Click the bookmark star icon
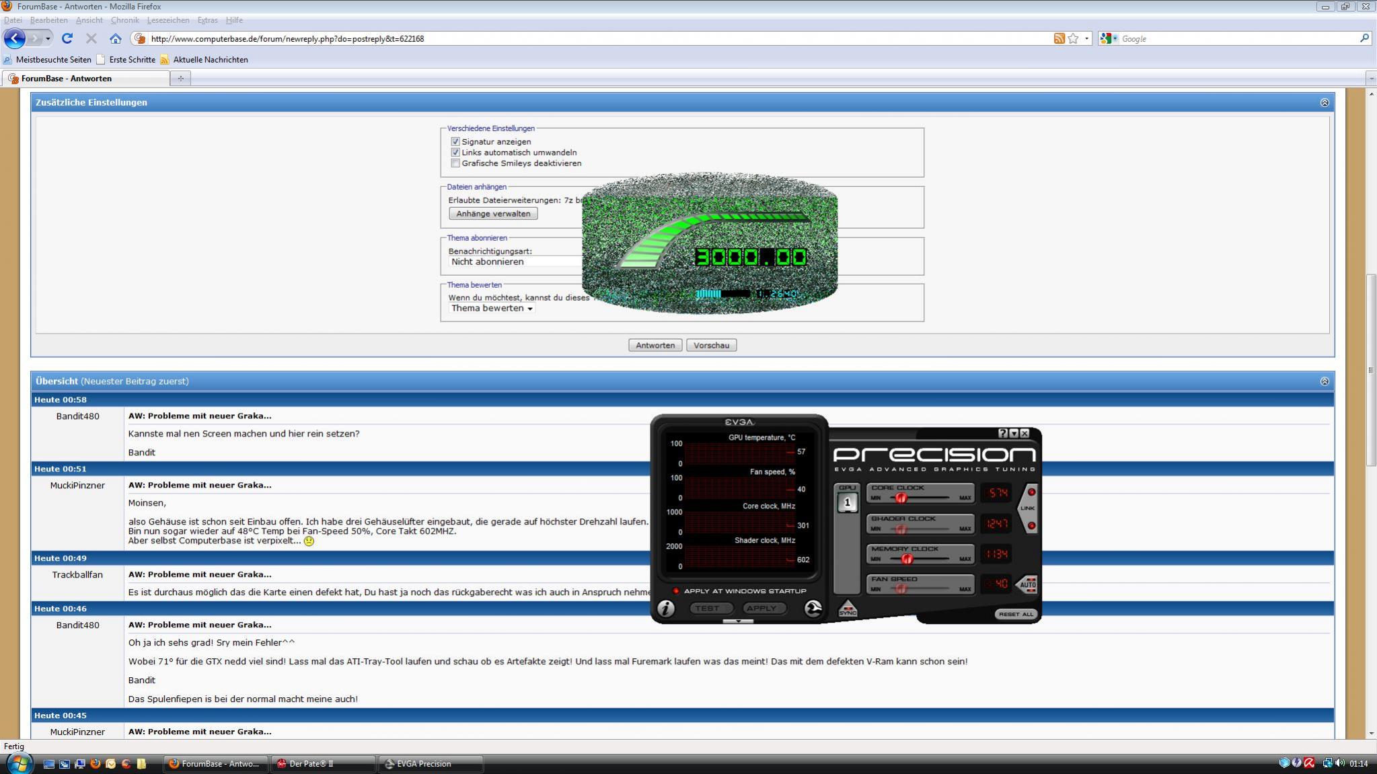The height and width of the screenshot is (774, 1377). (1073, 39)
